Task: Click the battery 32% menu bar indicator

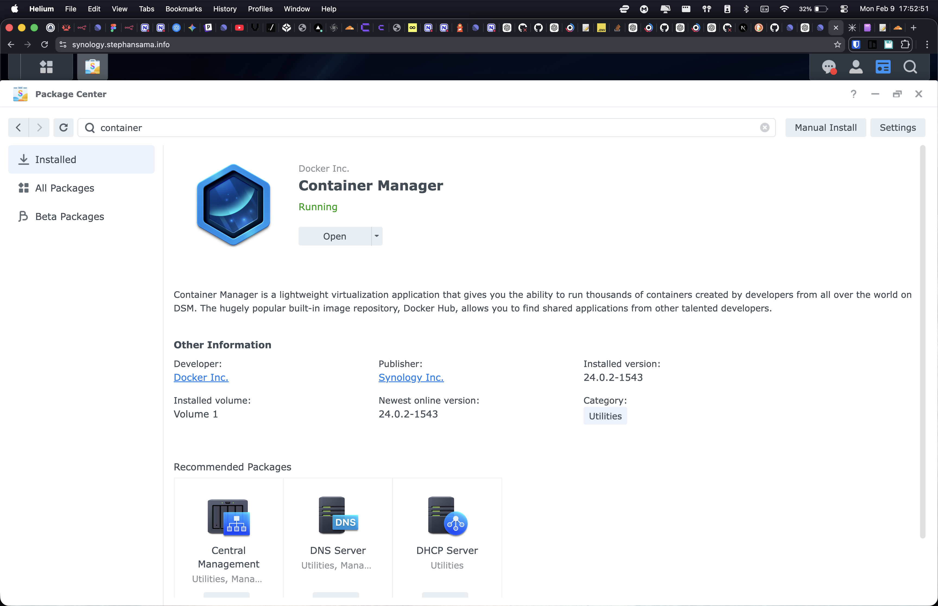Action: pyautogui.click(x=813, y=9)
